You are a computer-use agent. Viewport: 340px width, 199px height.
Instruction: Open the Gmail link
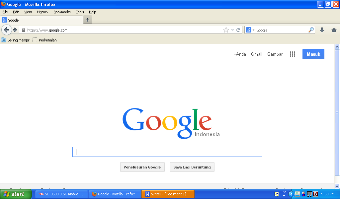tap(257, 54)
